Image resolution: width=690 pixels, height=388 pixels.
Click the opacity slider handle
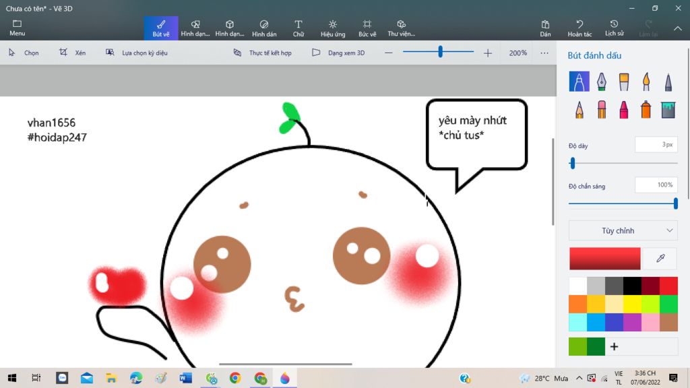pos(675,203)
